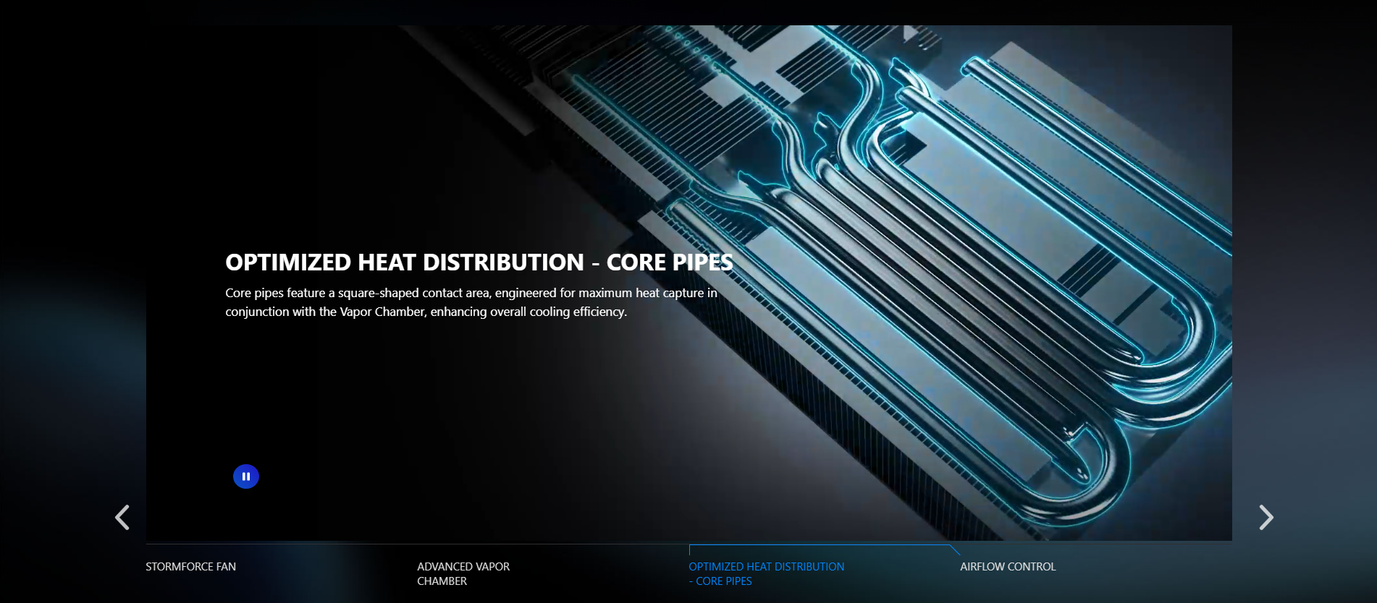Click the blue progress bar above Core Pipes tab
The height and width of the screenshot is (603, 1377).
click(x=818, y=545)
